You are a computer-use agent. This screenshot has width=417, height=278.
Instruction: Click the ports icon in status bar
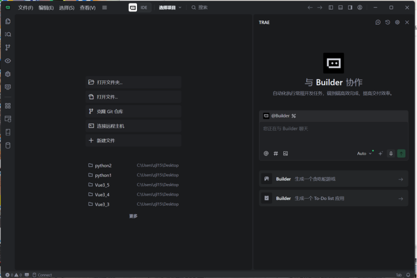(27, 275)
